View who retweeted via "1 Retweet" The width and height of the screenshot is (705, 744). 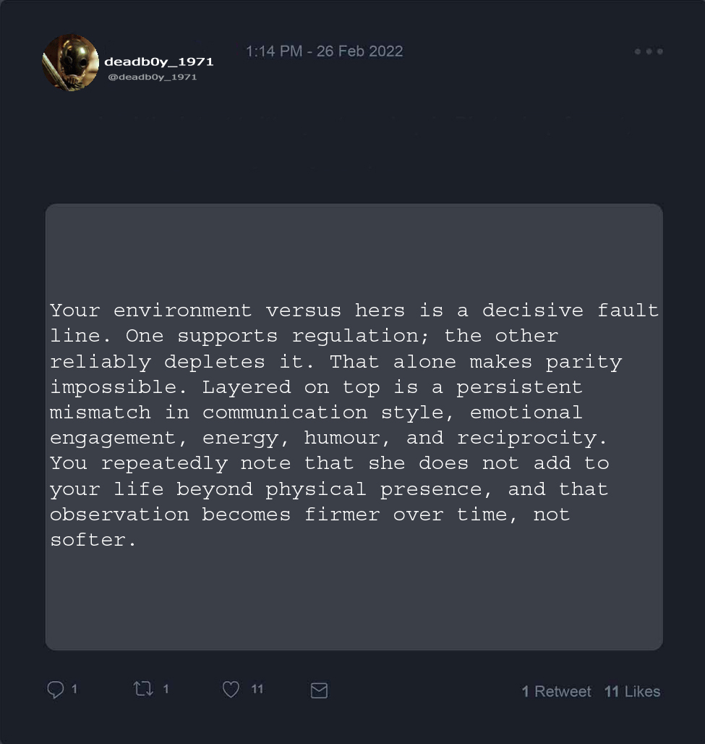(556, 692)
